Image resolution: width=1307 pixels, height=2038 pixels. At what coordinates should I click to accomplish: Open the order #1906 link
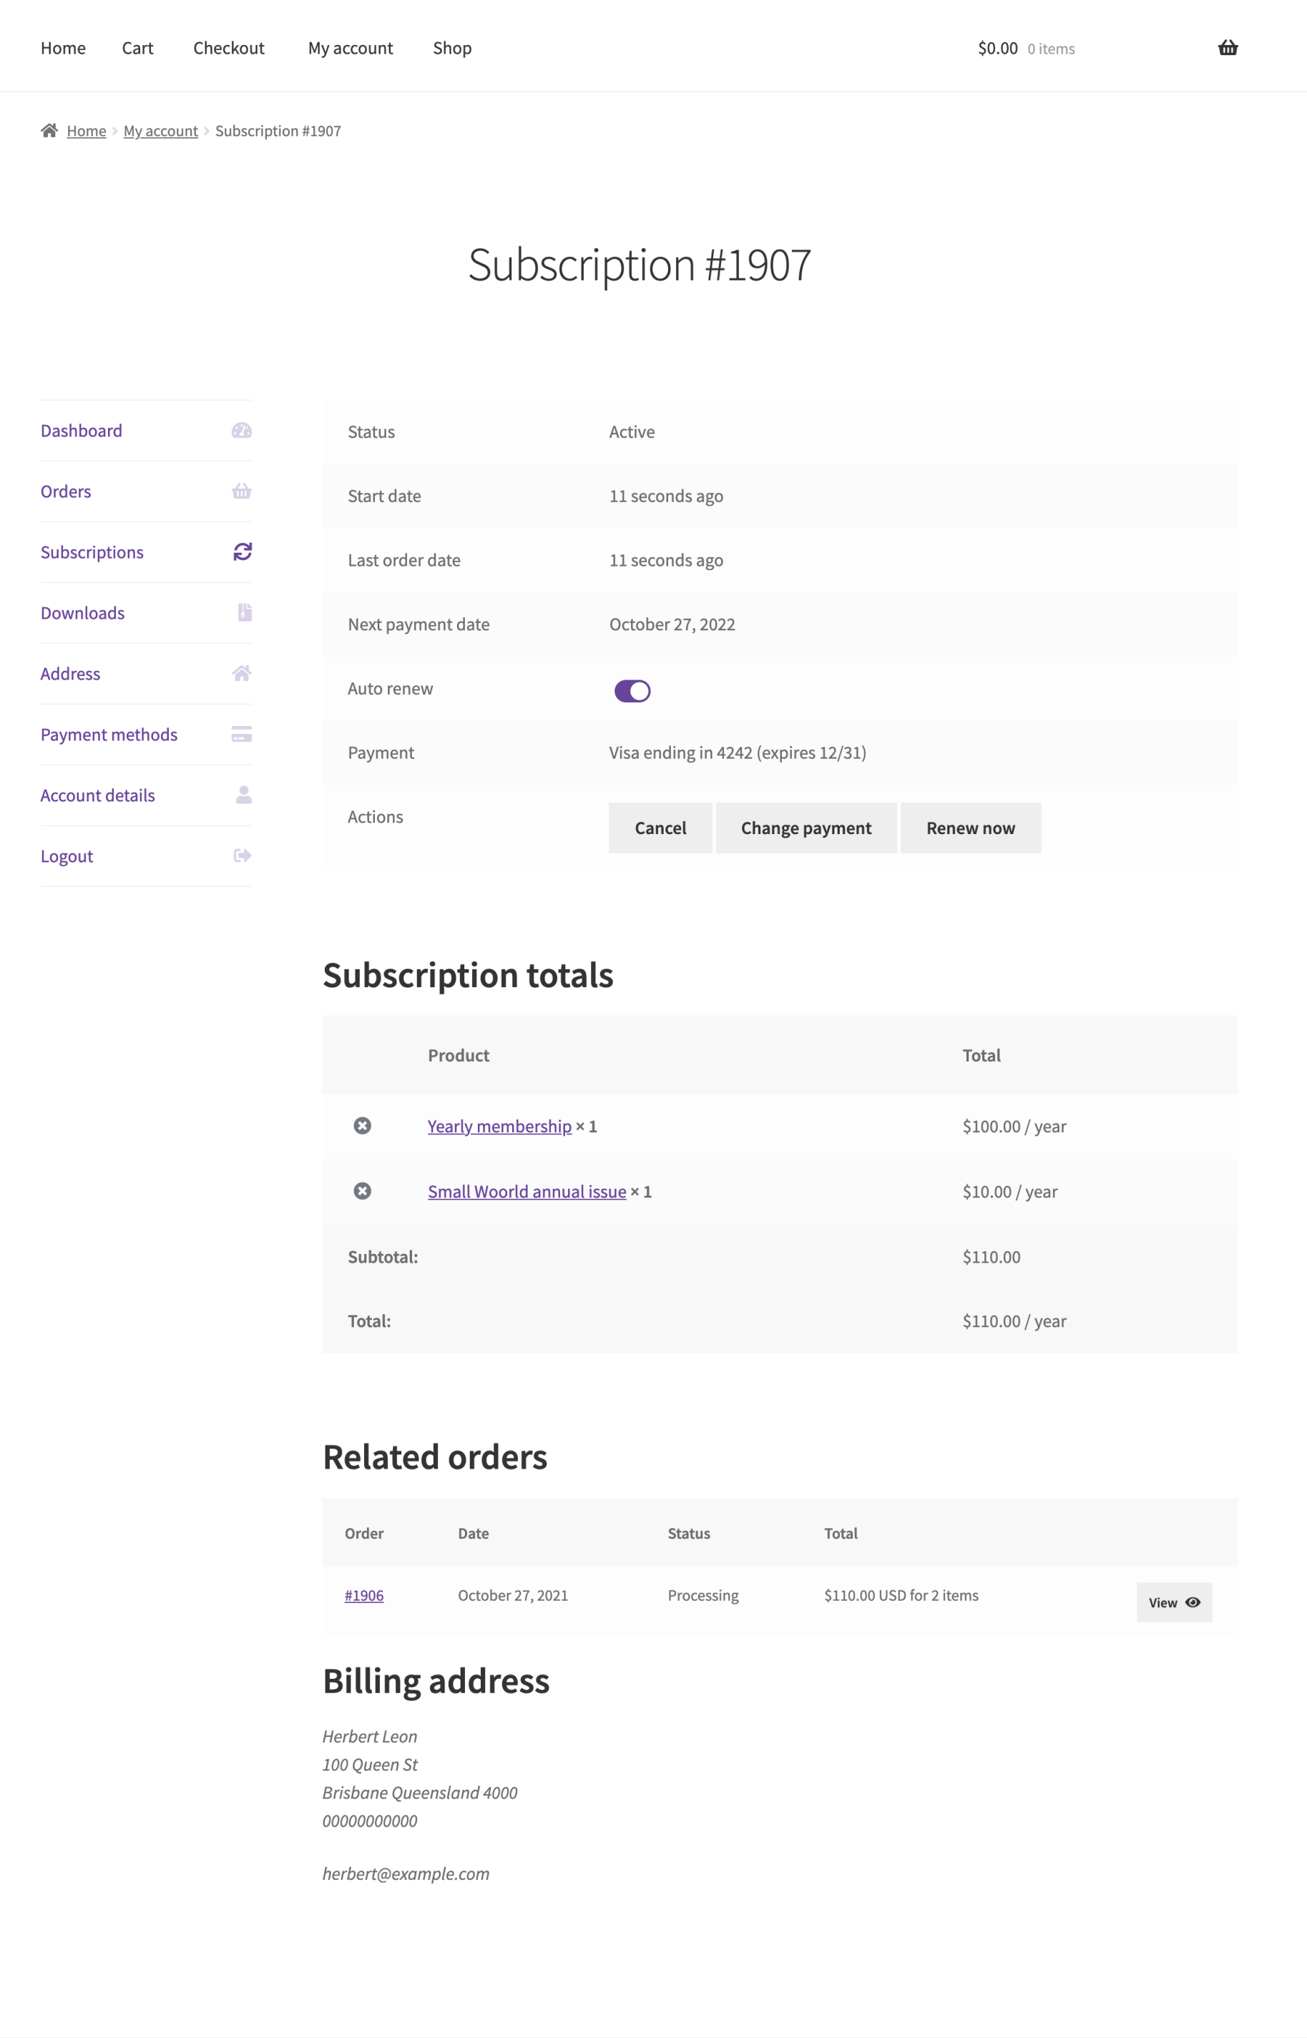[364, 1595]
